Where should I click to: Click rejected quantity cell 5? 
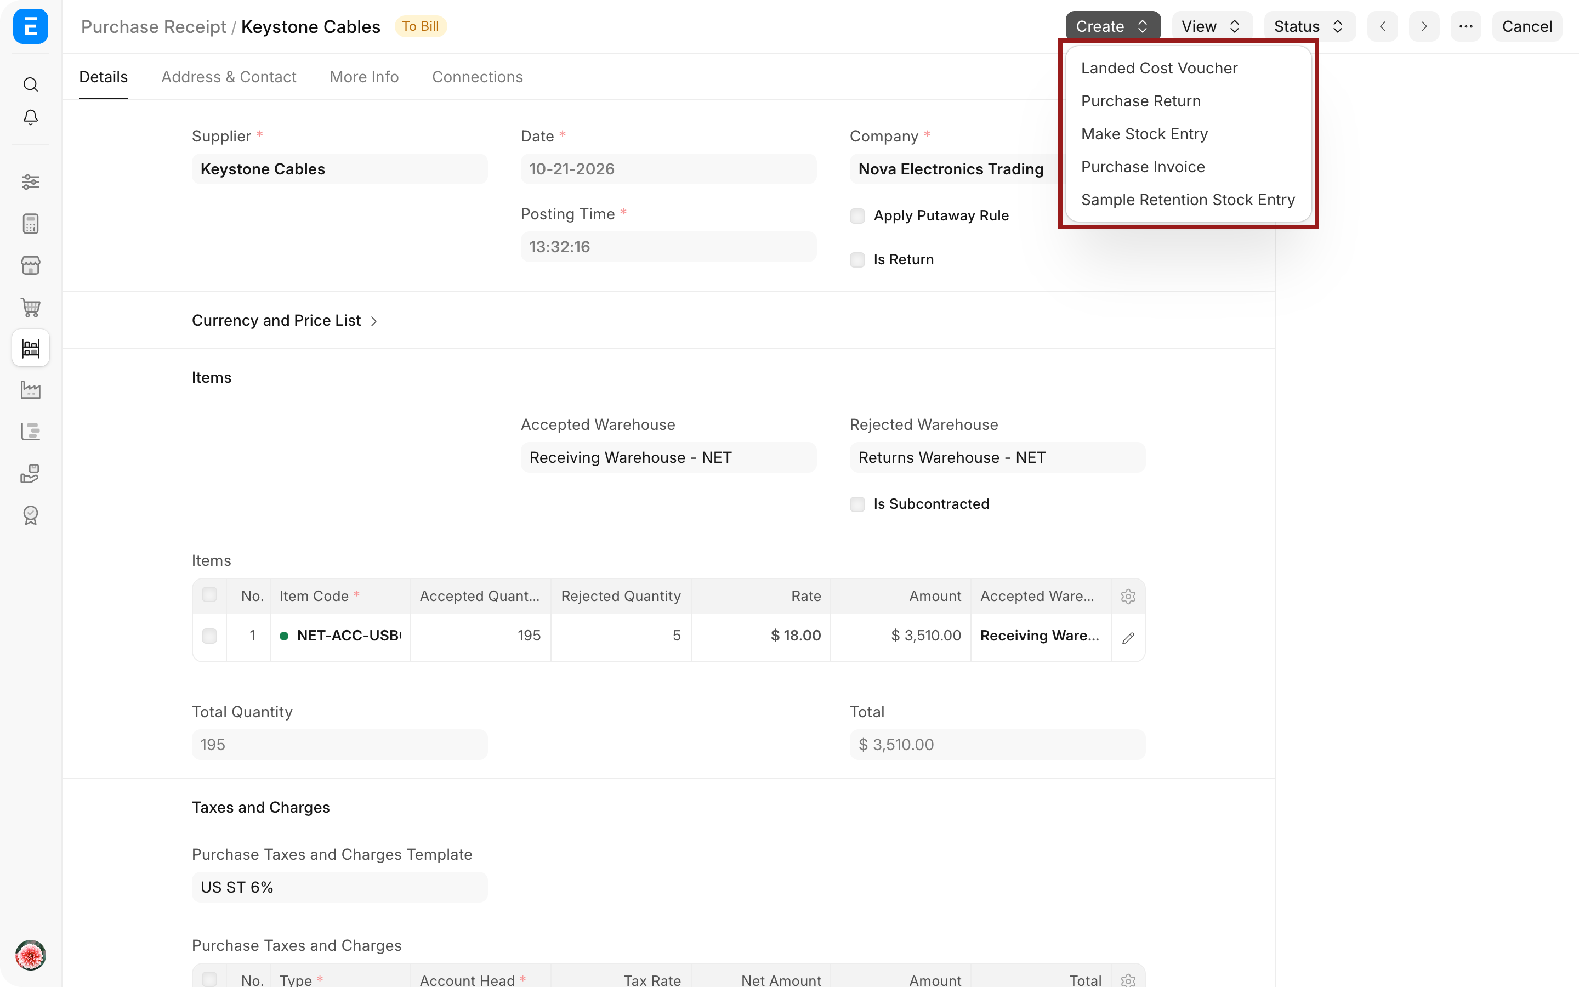tap(621, 636)
